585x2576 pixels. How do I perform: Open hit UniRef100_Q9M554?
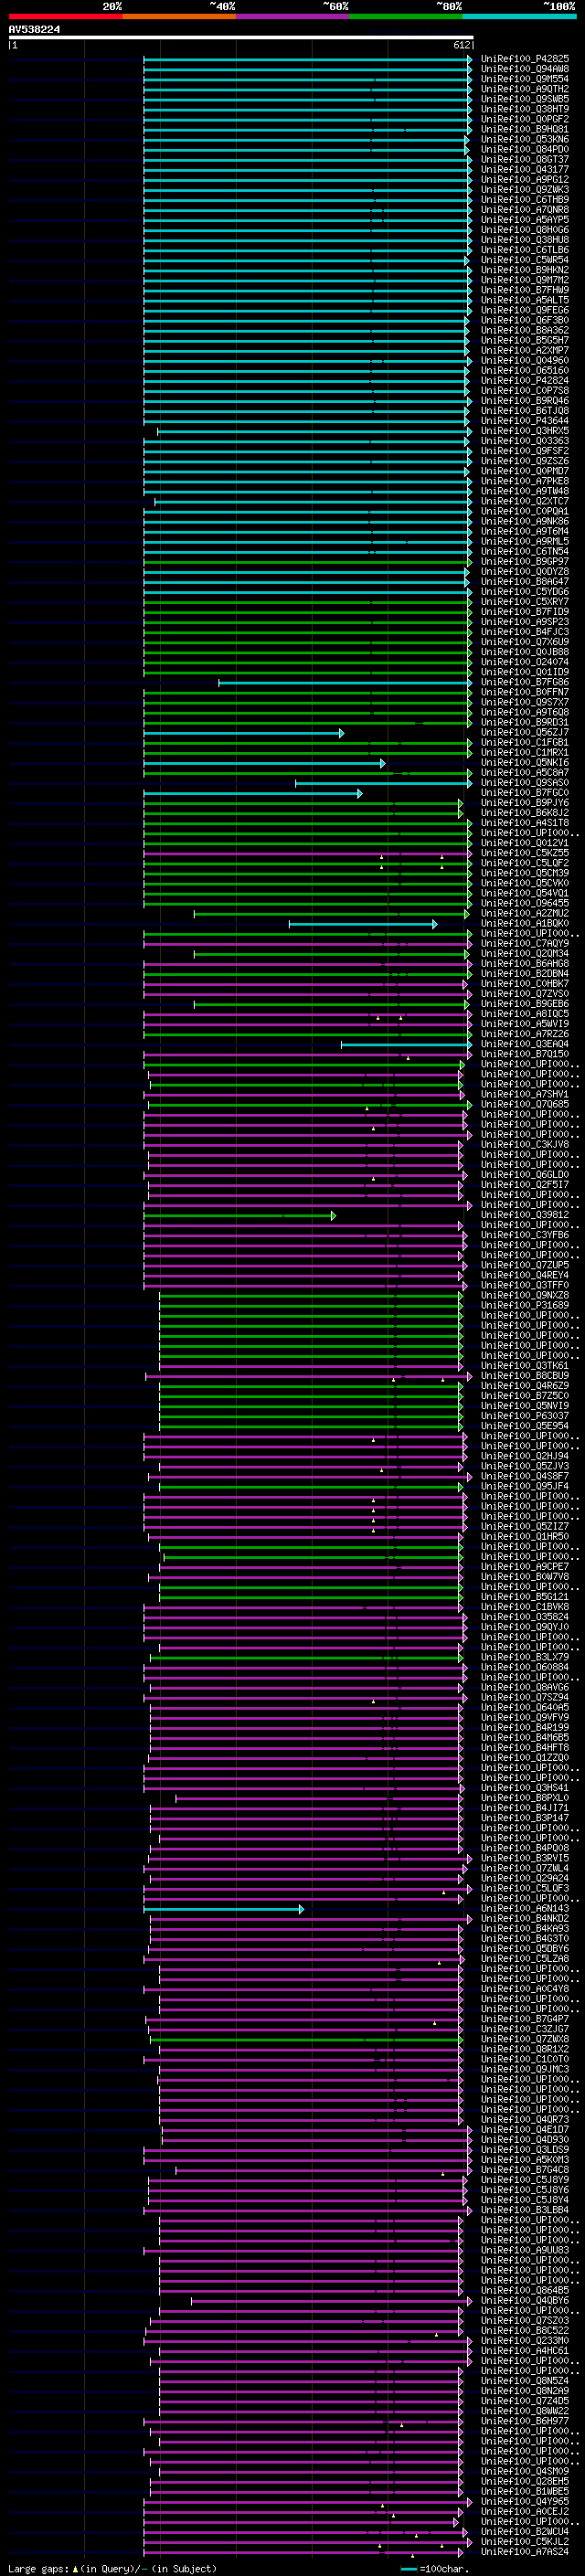coord(525,79)
